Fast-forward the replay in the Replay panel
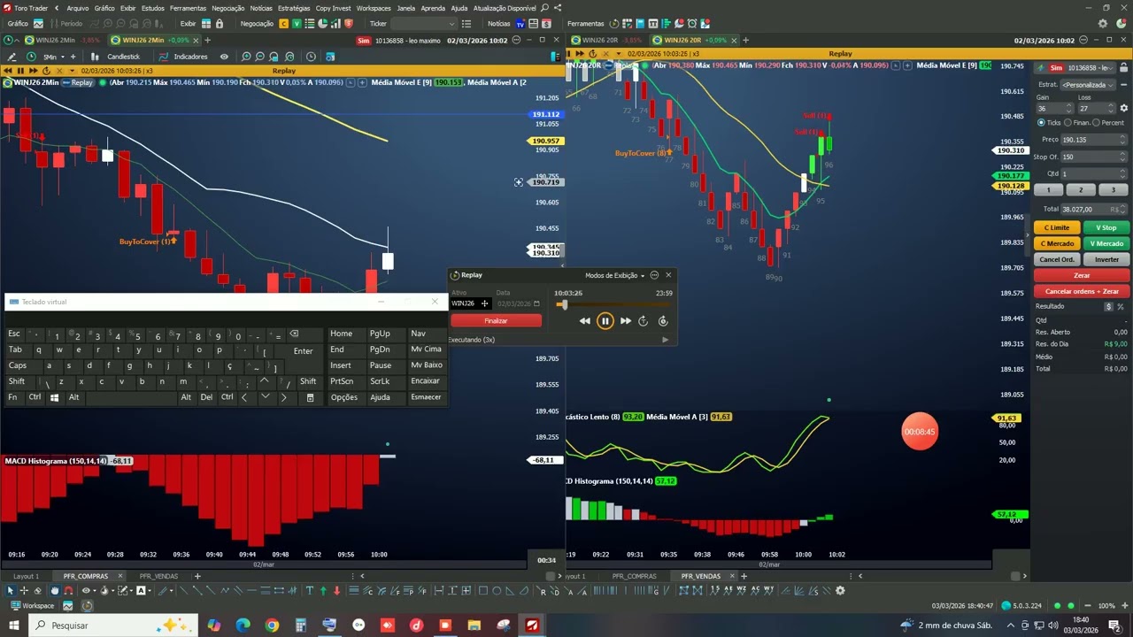This screenshot has height=637, width=1133. tap(626, 321)
